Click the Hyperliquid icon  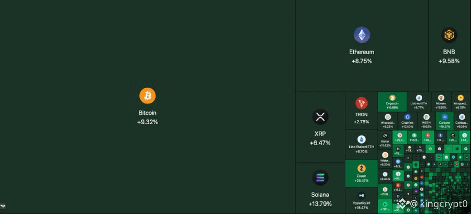pyautogui.click(x=361, y=195)
